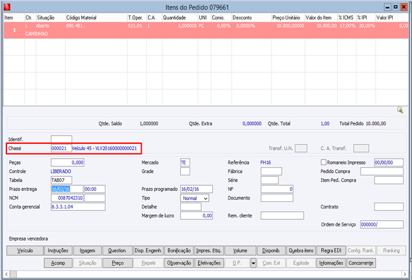
Task: Click the Prazo entrega time field 00:00
Action: click(x=95, y=189)
